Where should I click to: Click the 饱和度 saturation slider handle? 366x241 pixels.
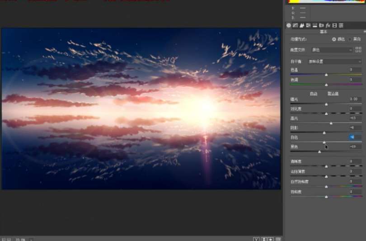(x=326, y=197)
